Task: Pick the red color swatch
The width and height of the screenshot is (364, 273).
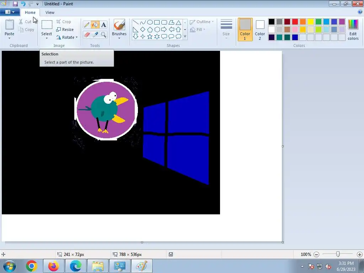Action: tap(295, 22)
